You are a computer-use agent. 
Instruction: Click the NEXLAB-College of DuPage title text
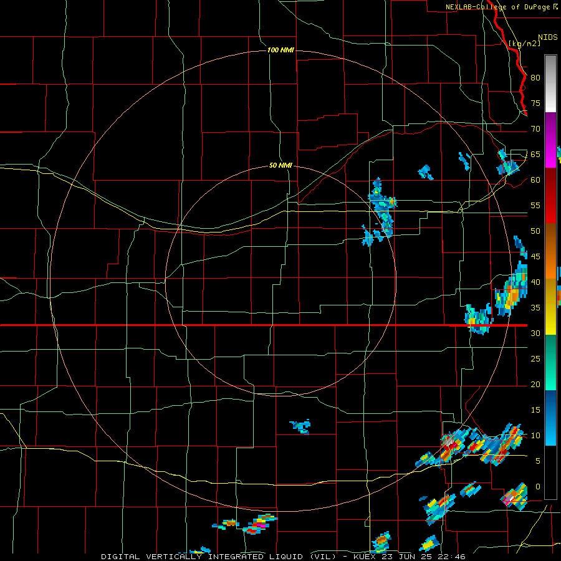pos(497,7)
